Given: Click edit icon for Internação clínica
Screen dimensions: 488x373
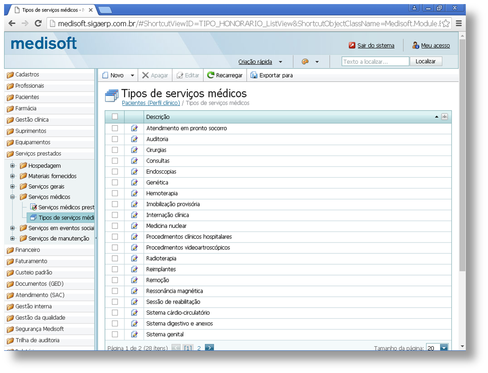Looking at the screenshot, I should click(134, 215).
